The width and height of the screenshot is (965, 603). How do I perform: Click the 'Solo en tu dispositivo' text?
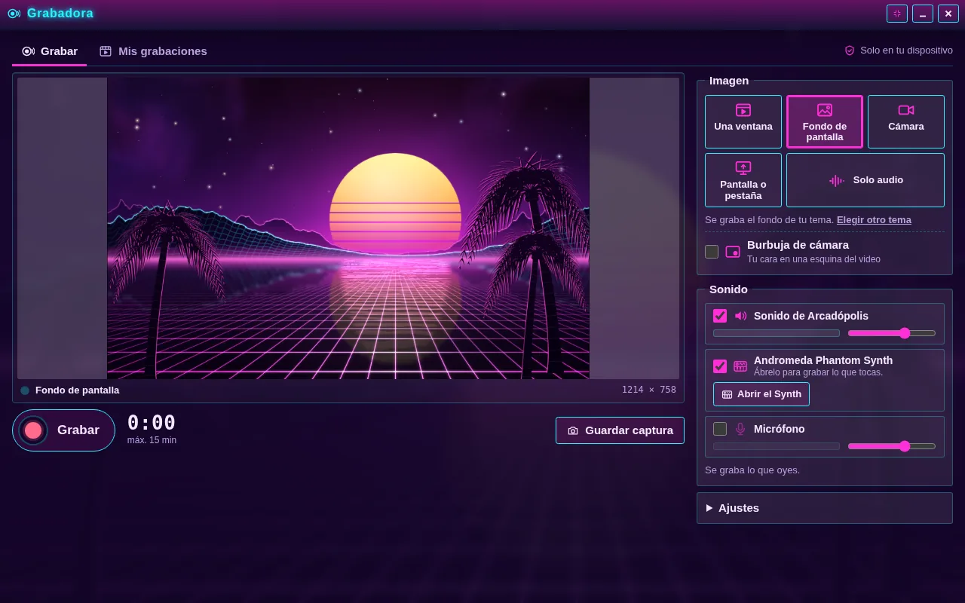click(x=906, y=51)
